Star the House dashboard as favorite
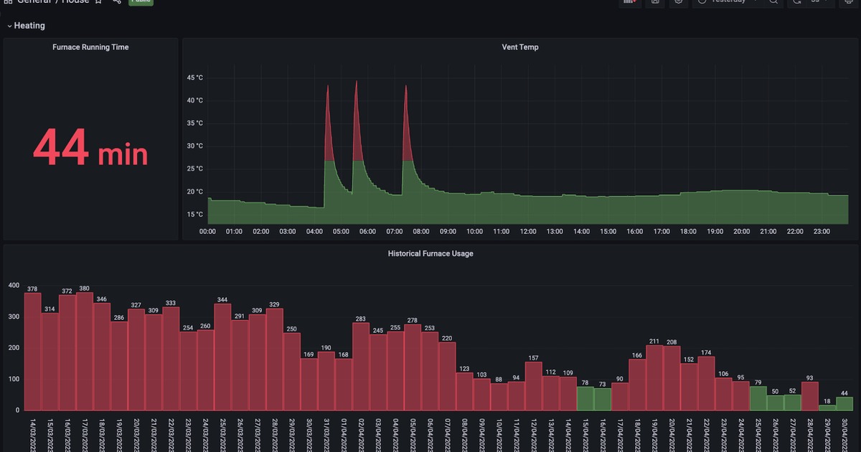 pyautogui.click(x=98, y=2)
